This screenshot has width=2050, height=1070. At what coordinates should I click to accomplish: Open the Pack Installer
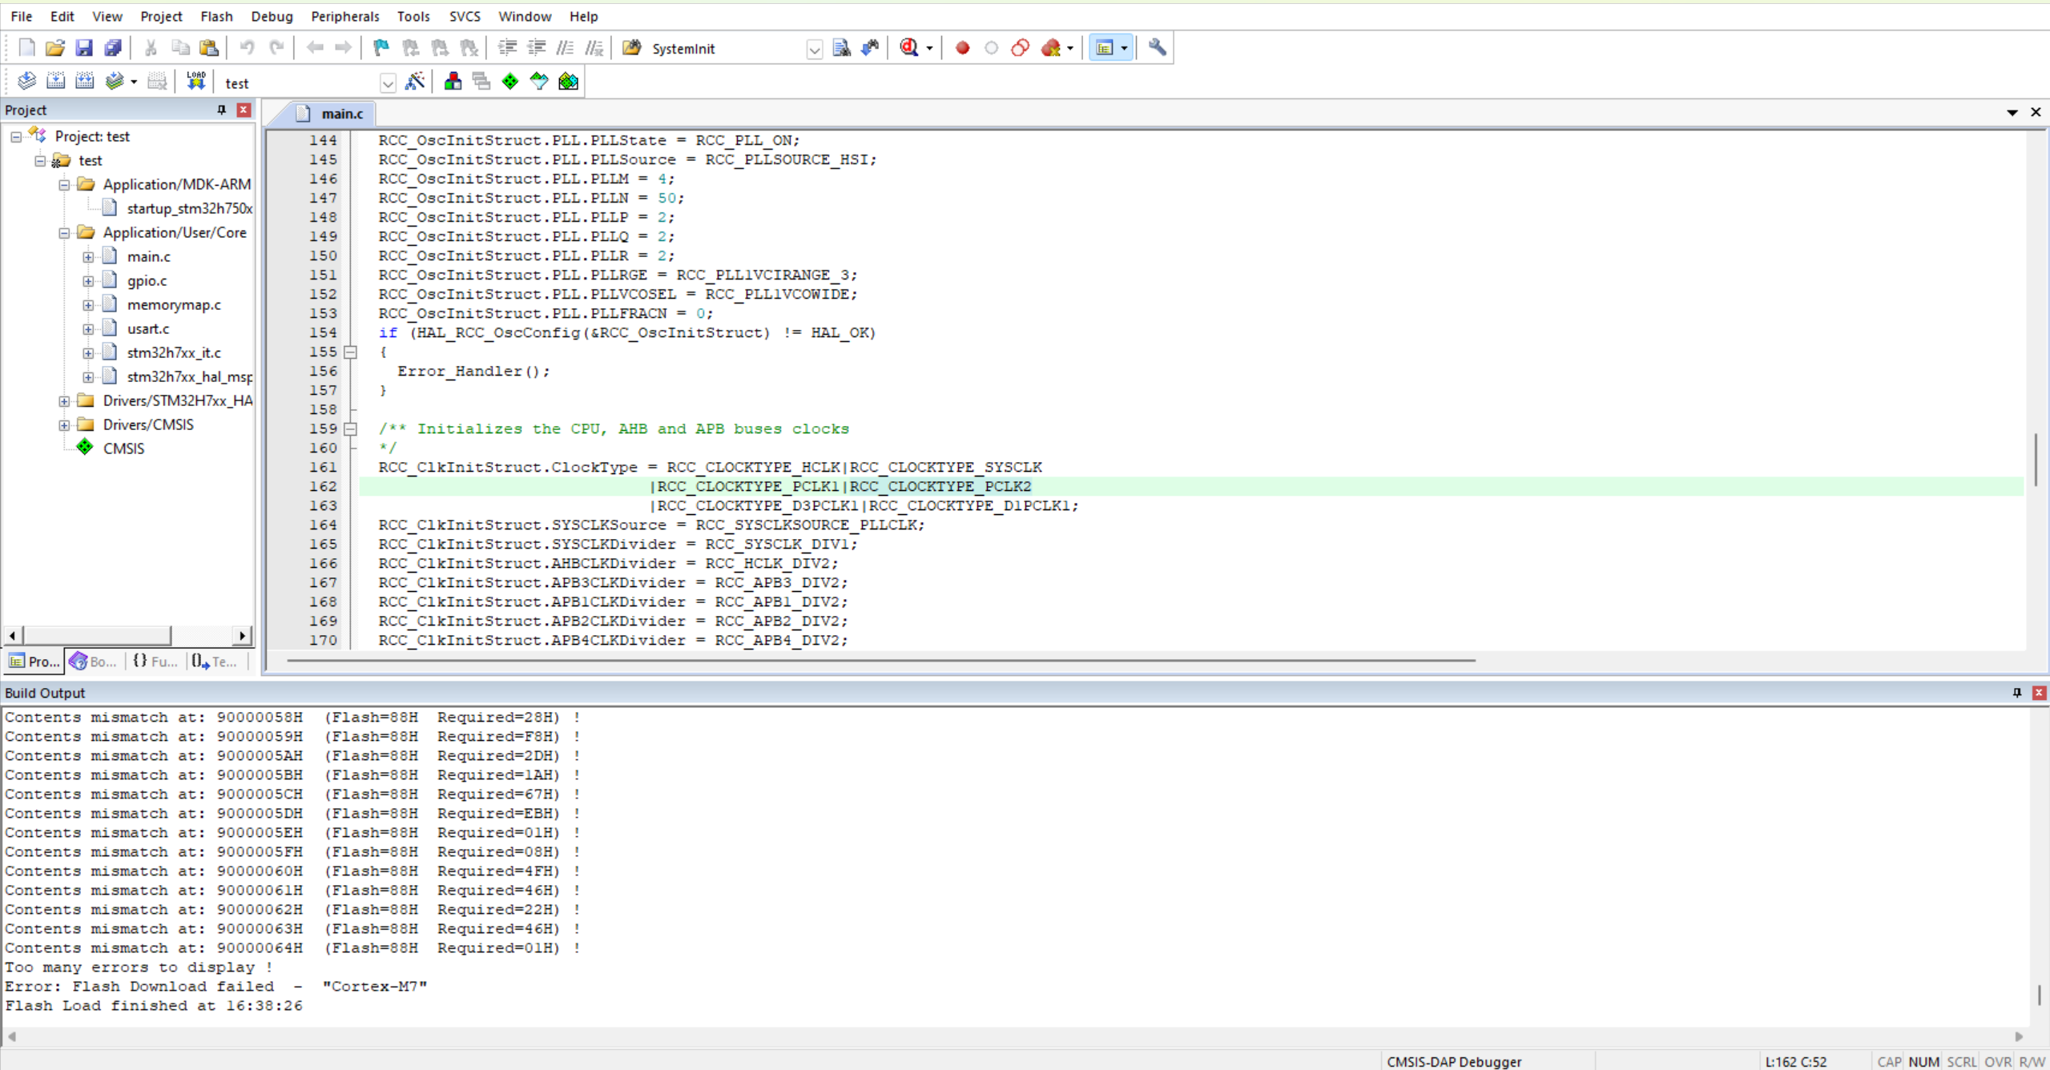click(568, 82)
